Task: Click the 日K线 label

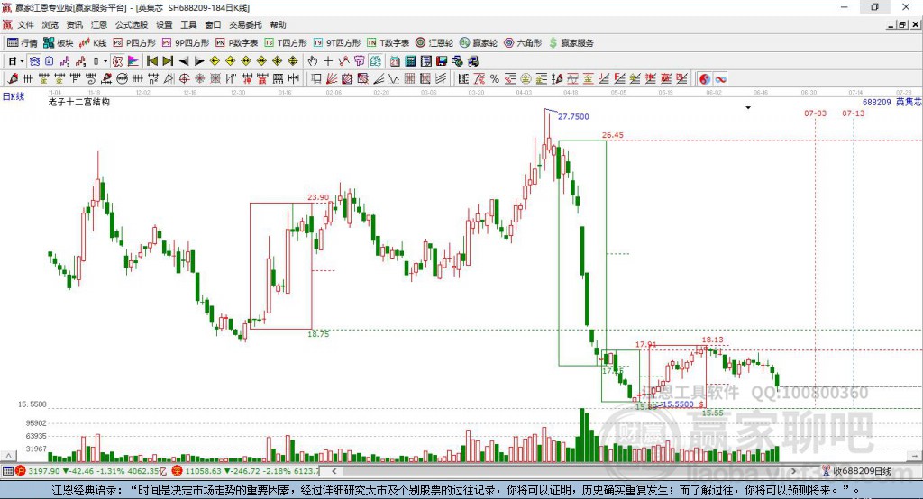Action: coord(13,96)
